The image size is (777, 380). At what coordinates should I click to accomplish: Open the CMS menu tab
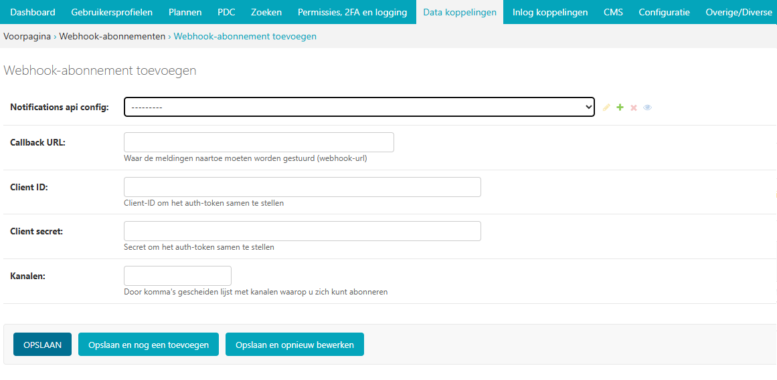click(x=613, y=12)
